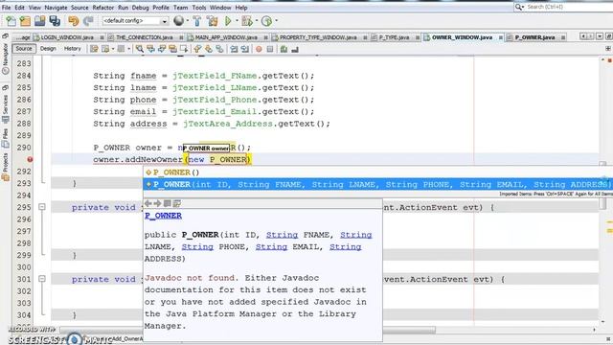The image size is (613, 345).
Task: Select the P_OWNER(int ID, String FNAME...) suggestion
Action: (x=377, y=184)
